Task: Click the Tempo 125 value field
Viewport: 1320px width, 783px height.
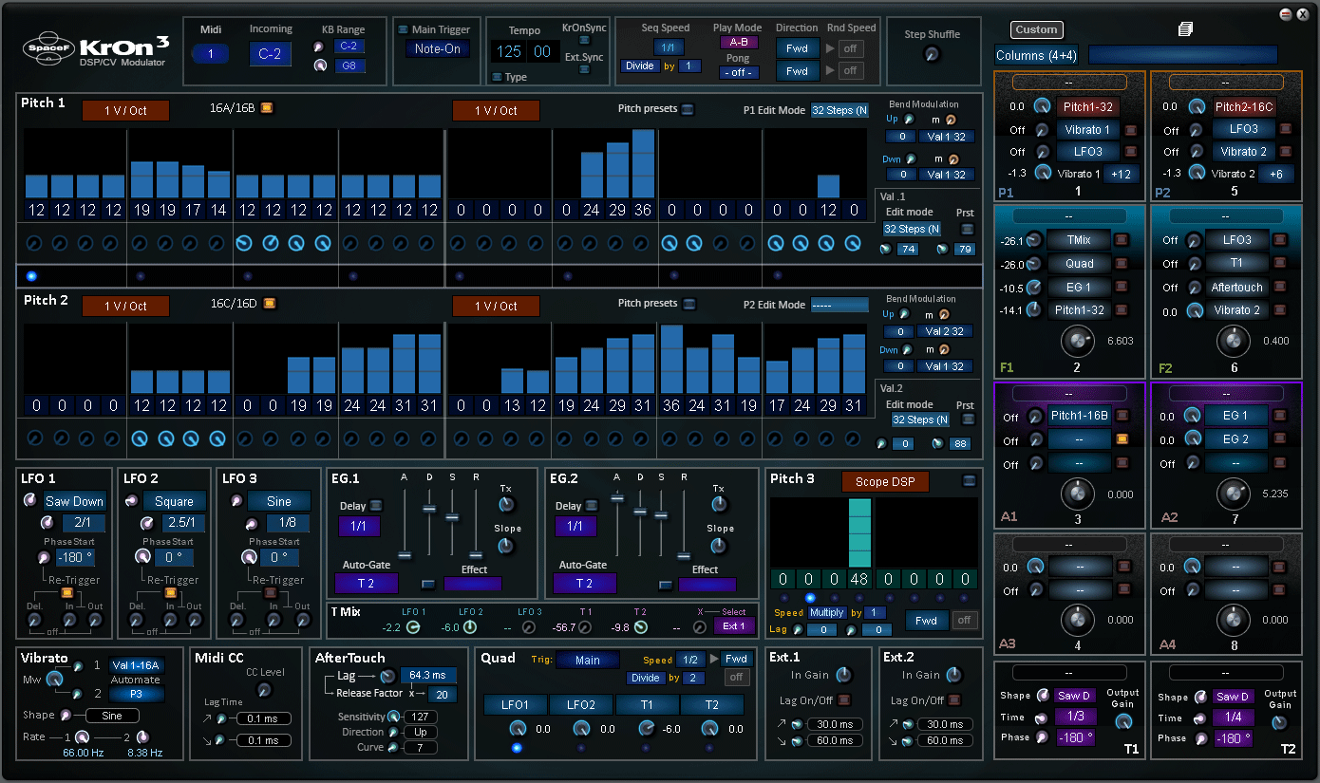Action: 509,51
